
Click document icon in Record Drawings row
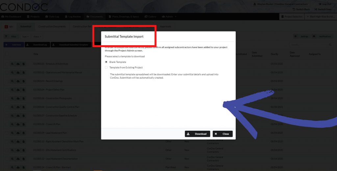point(24,81)
